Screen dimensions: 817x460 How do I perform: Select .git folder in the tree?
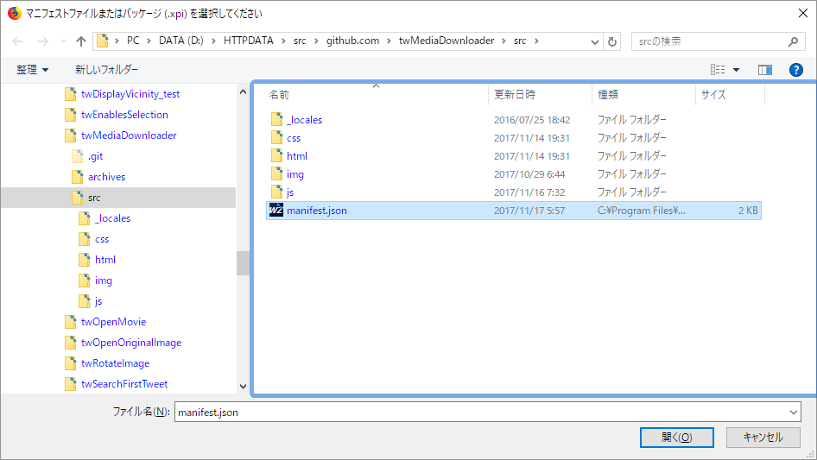pos(95,156)
